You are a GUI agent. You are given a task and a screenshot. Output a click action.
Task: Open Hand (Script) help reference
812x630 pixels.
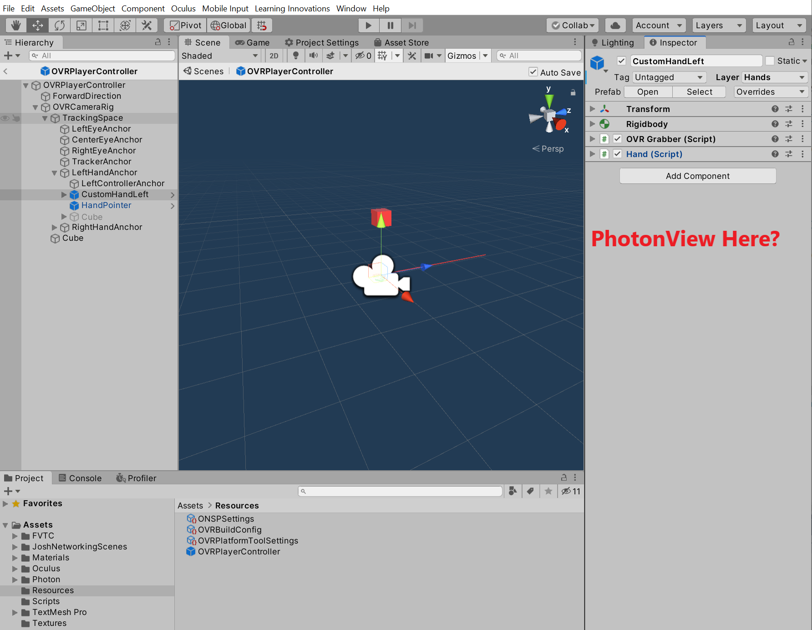click(x=775, y=154)
